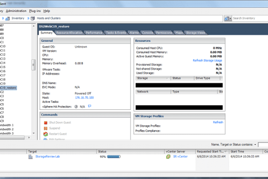Viewport: 268px width, 179px height.
Task: Click the Network column header
Action: click(153, 92)
